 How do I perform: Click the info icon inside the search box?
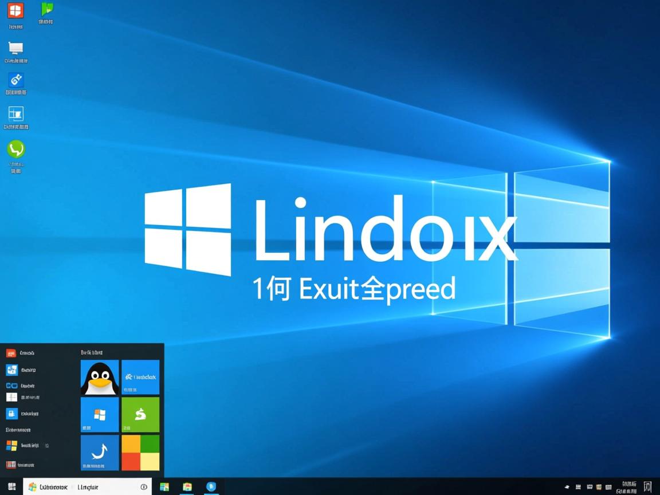click(x=144, y=486)
